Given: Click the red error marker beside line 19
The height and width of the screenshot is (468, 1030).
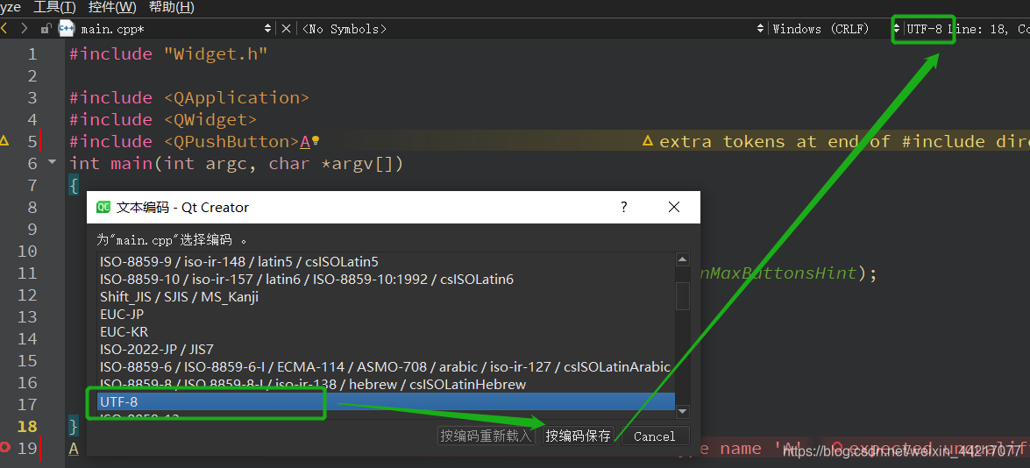Looking at the screenshot, I should 5,448.
